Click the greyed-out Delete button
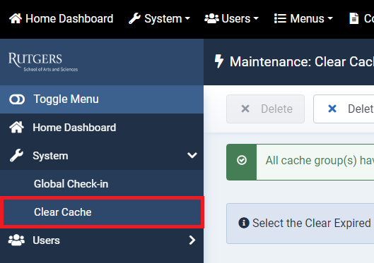This screenshot has height=263, width=374. click(x=265, y=109)
